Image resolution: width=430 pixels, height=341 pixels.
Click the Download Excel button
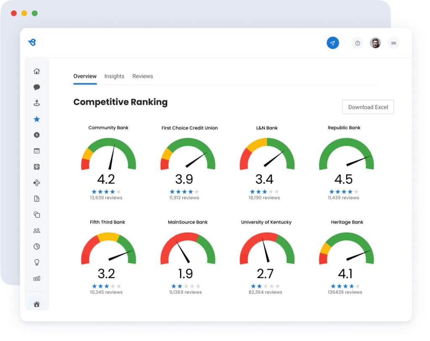(x=368, y=107)
